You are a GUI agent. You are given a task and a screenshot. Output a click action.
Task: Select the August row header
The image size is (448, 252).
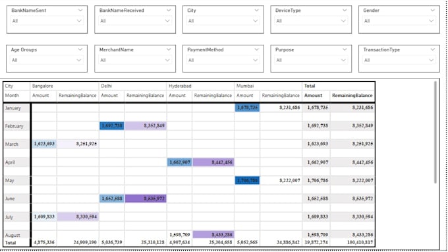[17, 235]
